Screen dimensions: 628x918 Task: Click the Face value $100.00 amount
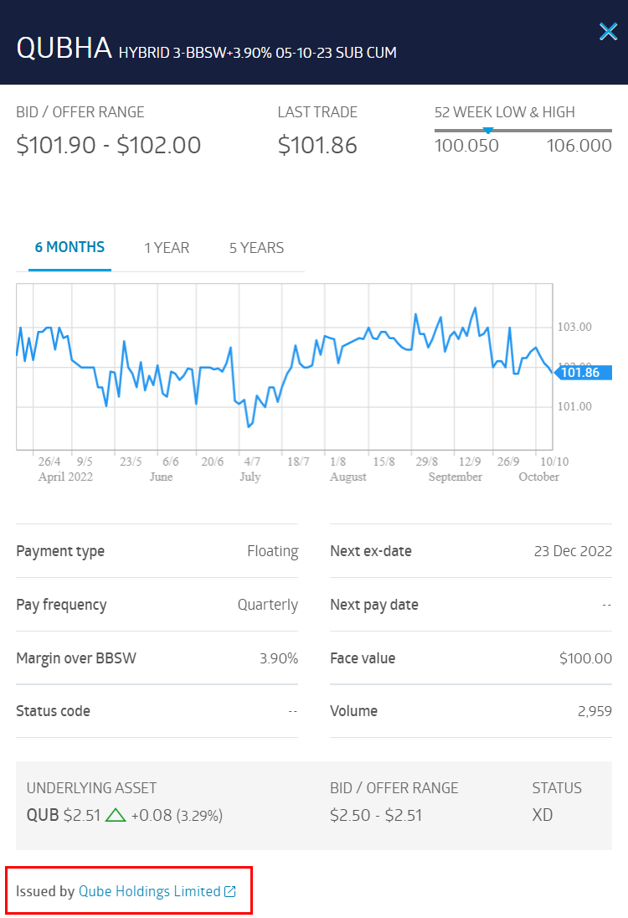(585, 658)
